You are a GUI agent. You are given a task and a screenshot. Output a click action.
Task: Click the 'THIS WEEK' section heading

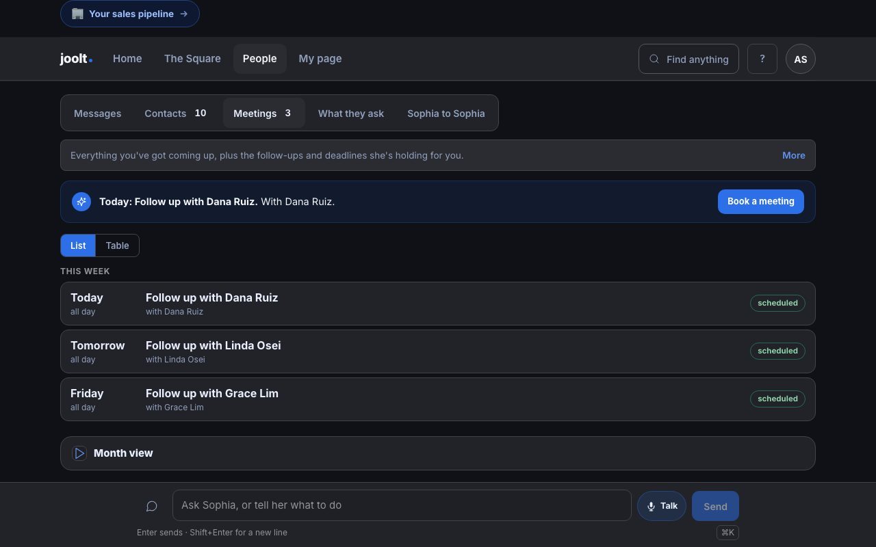(85, 271)
